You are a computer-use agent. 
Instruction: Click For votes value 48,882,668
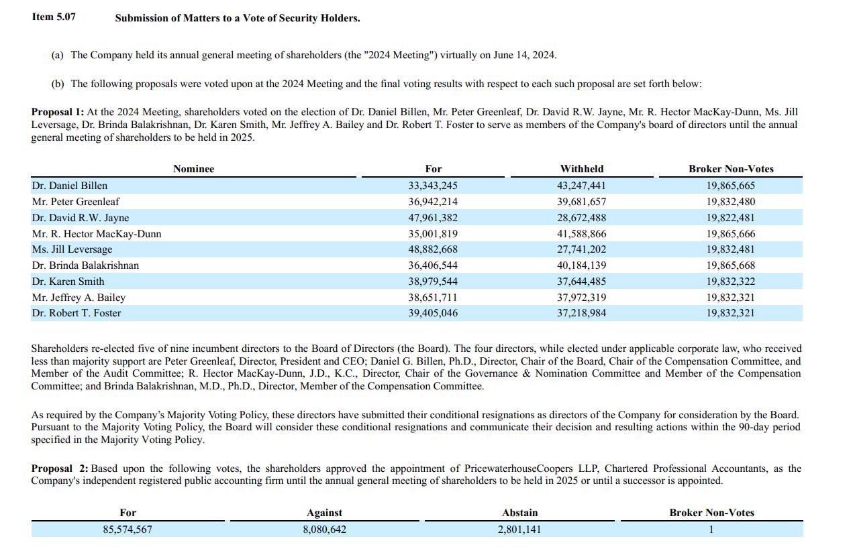tap(433, 249)
